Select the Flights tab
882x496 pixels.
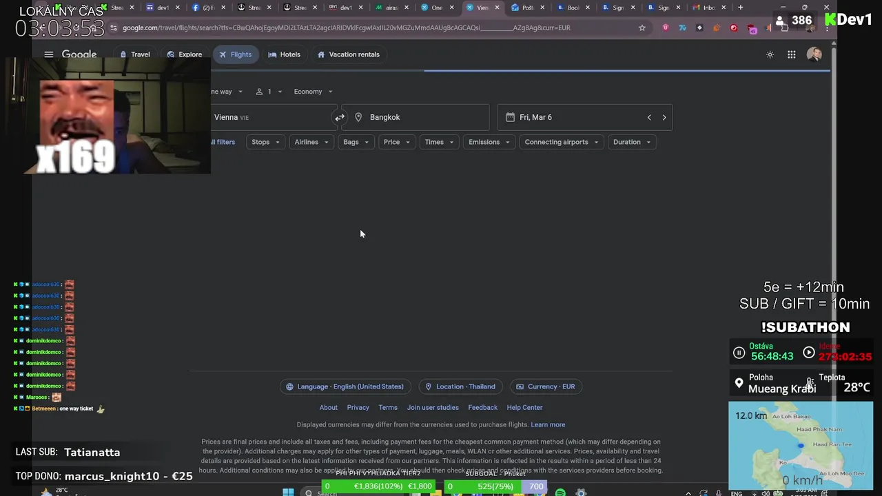235,54
